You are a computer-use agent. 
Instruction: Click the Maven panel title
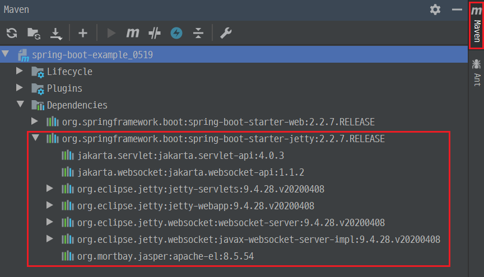[x=16, y=10]
